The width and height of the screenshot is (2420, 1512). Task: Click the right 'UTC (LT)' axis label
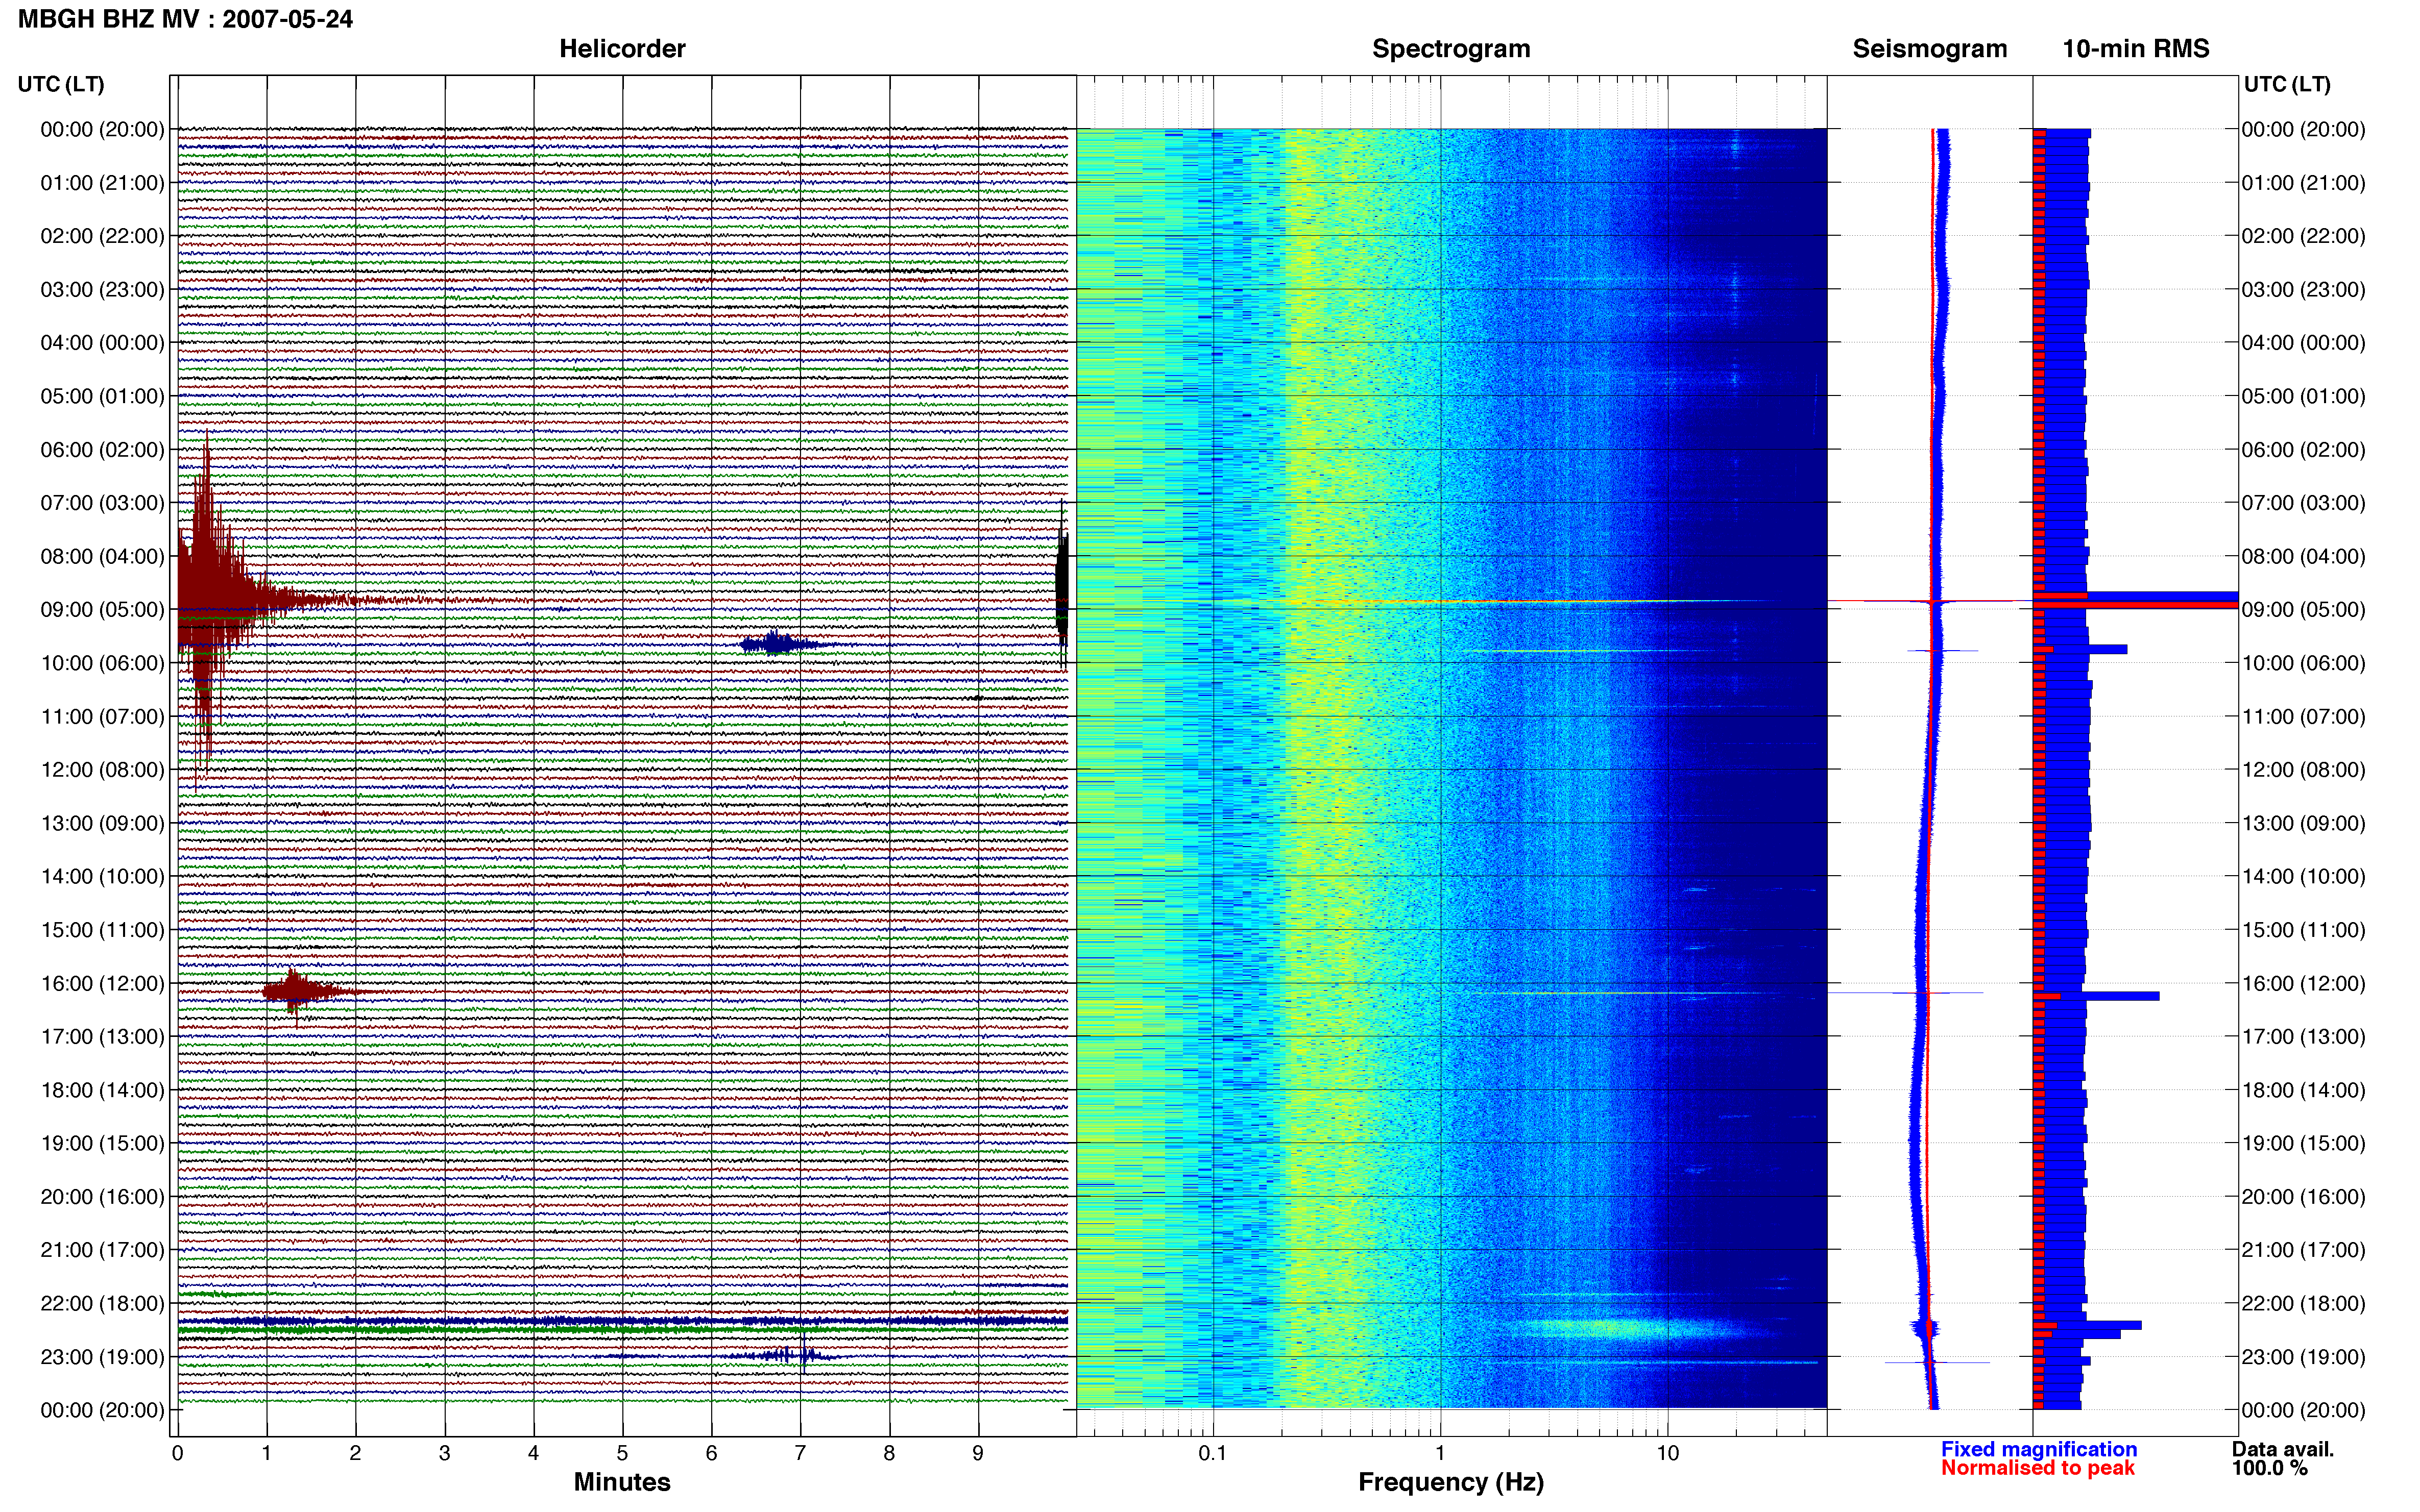pyautogui.click(x=2287, y=84)
